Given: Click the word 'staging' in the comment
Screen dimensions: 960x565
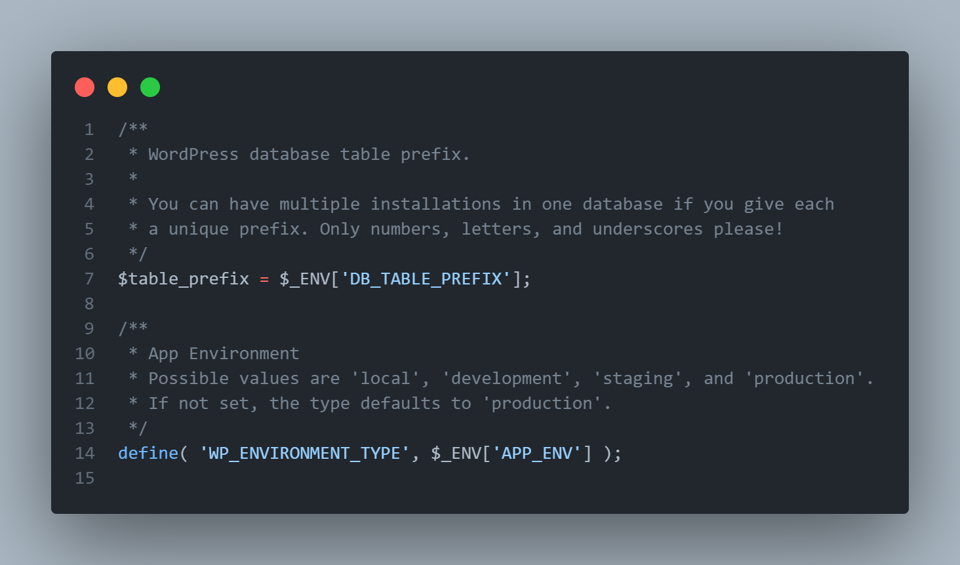Looking at the screenshot, I should coord(638,379).
